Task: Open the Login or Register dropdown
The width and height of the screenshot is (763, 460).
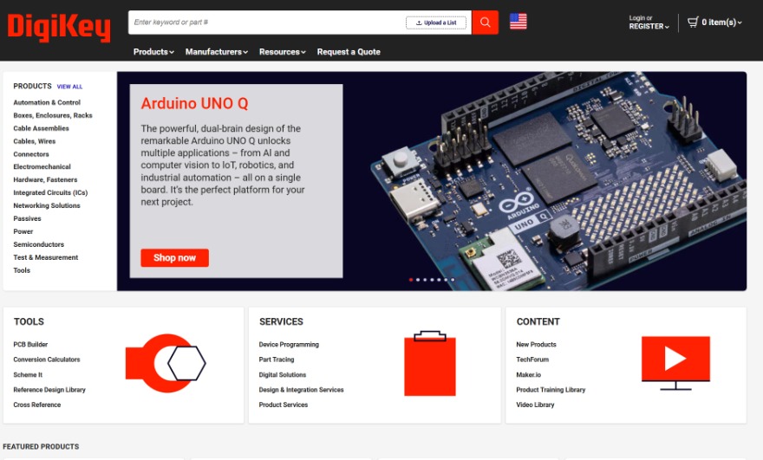Action: tap(649, 23)
